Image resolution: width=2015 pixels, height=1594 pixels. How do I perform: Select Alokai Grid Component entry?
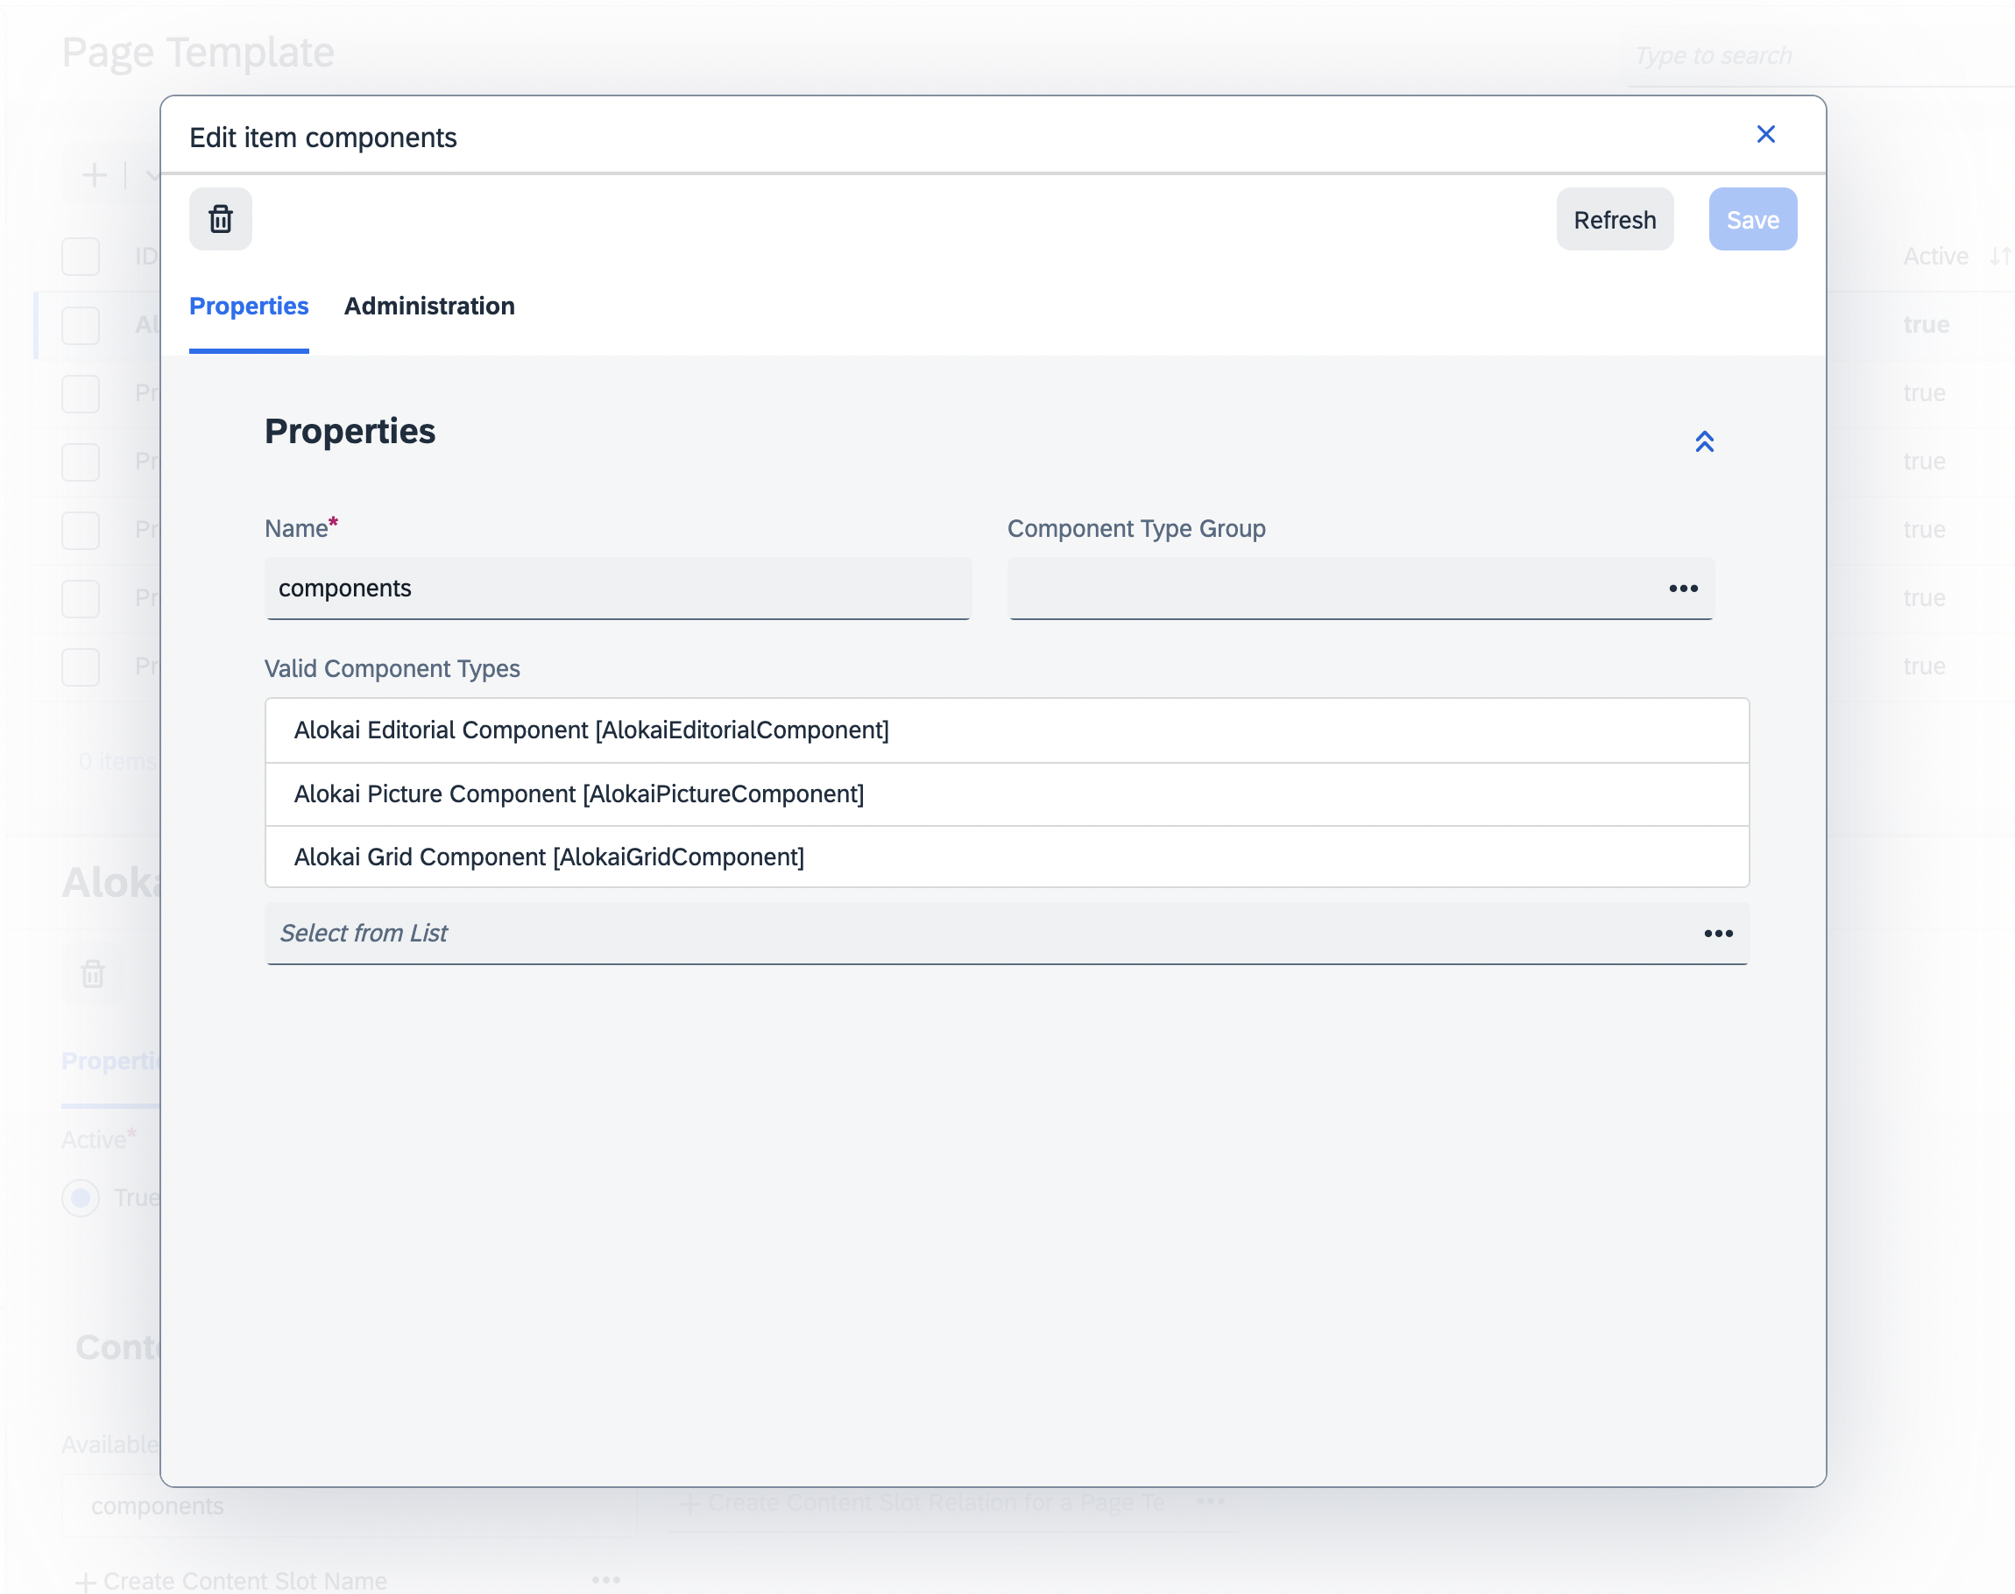tap(1006, 857)
